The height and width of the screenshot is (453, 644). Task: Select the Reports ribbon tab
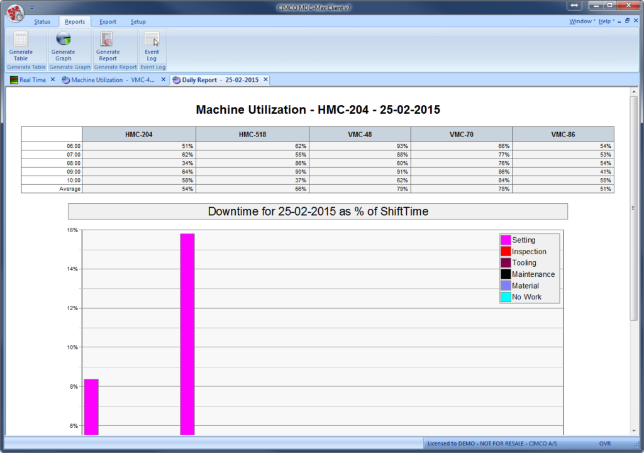pos(75,22)
